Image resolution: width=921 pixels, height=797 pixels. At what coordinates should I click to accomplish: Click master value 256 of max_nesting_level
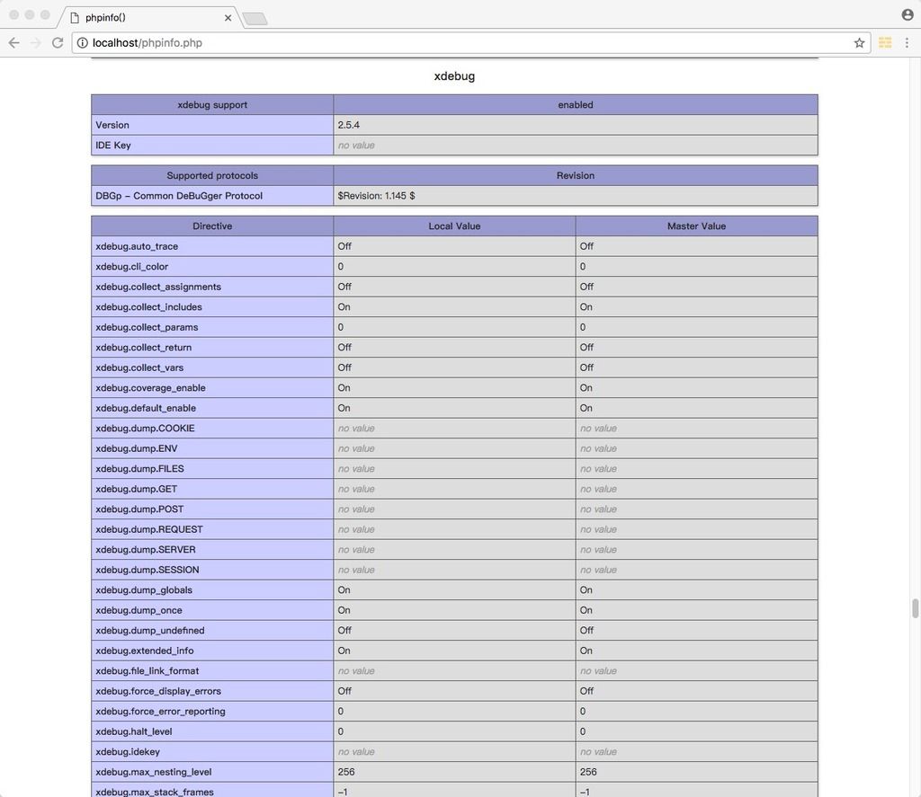[588, 773]
